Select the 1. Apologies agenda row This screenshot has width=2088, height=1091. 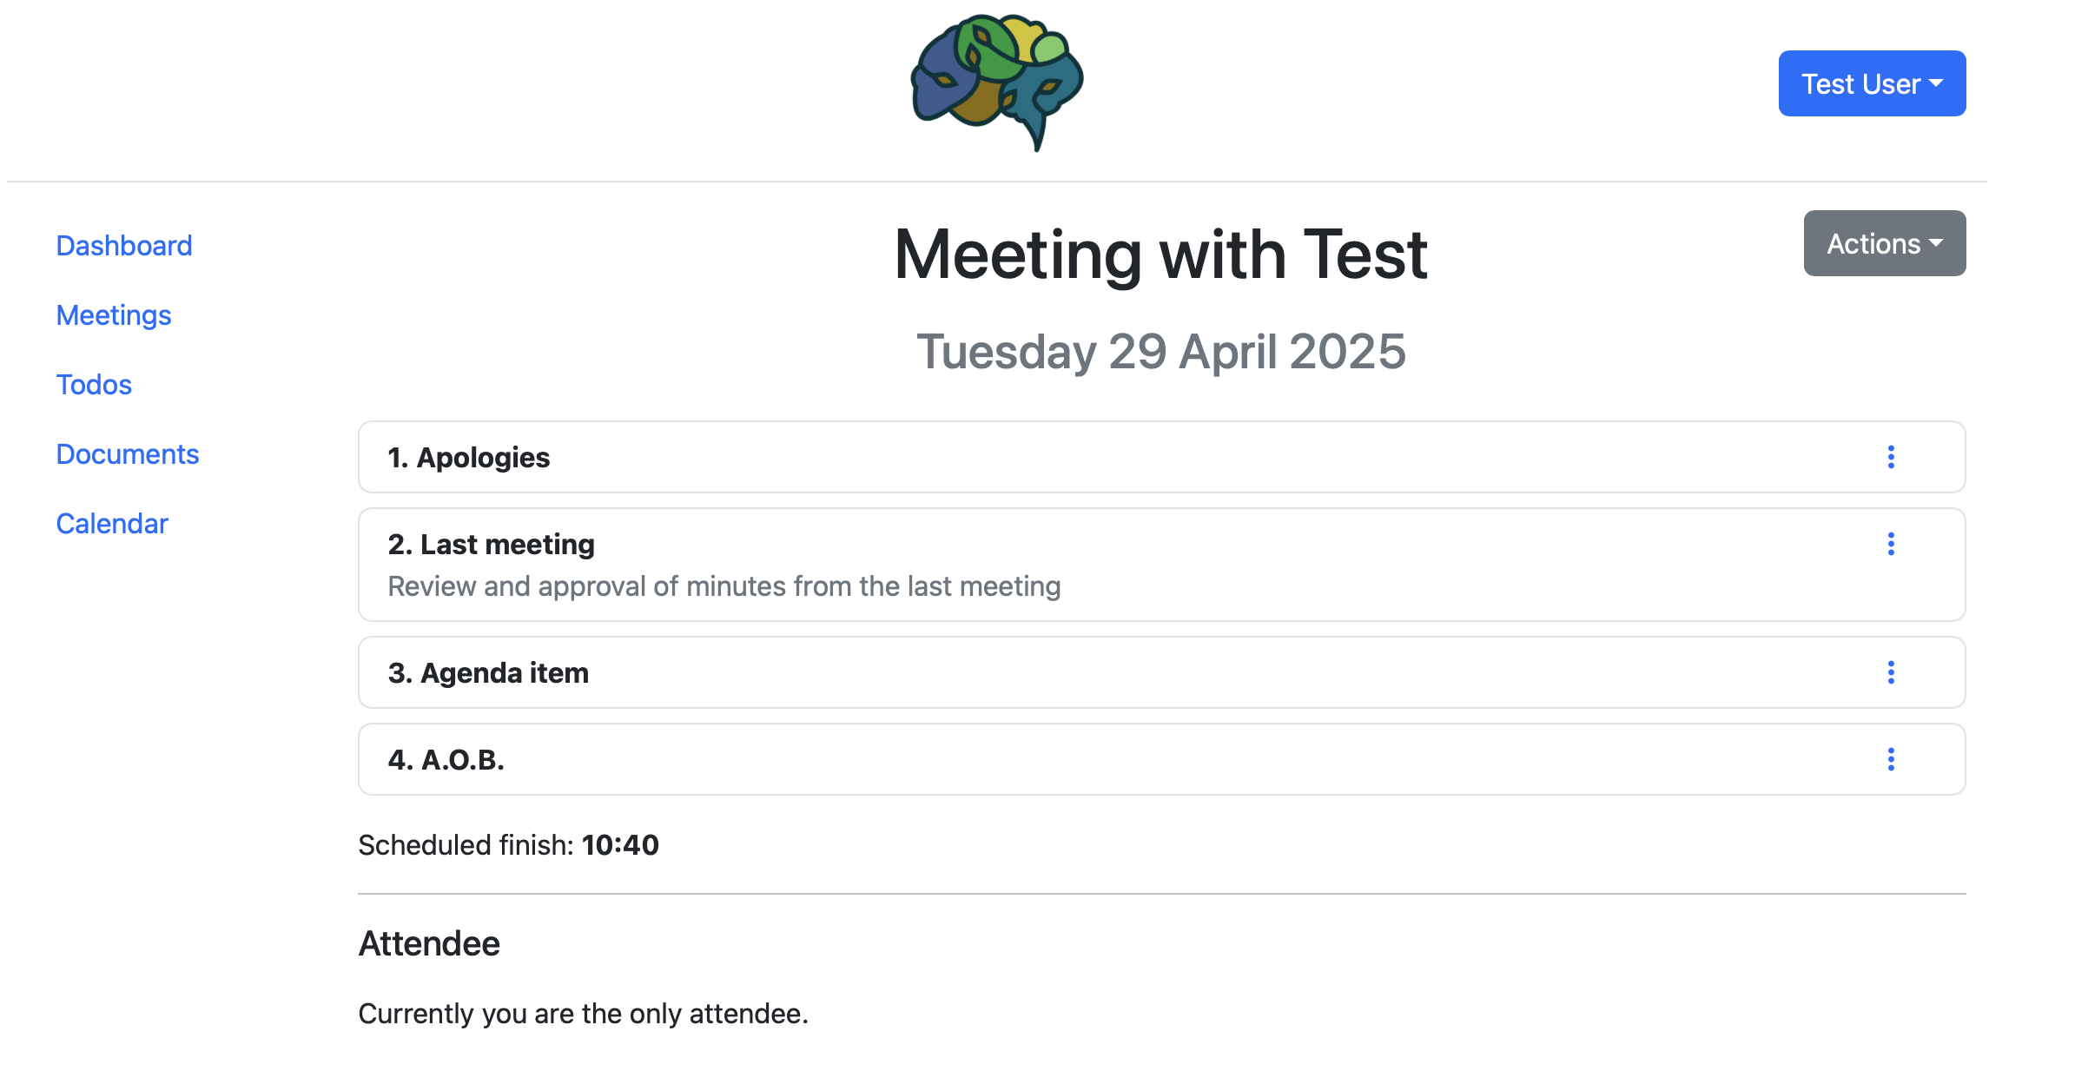tap(1161, 457)
